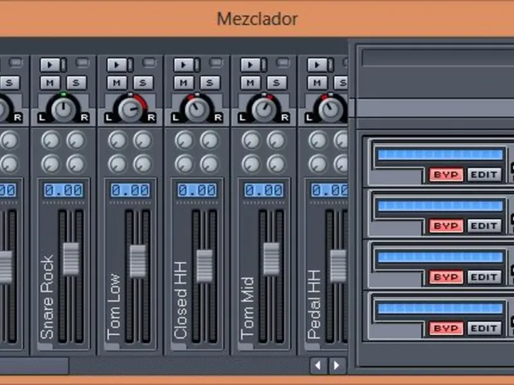Solo the Tom Low channel
This screenshot has height=385, width=514.
pos(143,83)
